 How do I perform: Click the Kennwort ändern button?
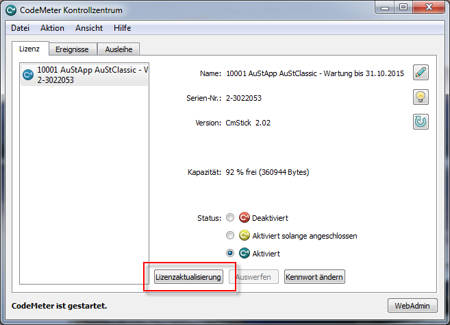coord(314,277)
